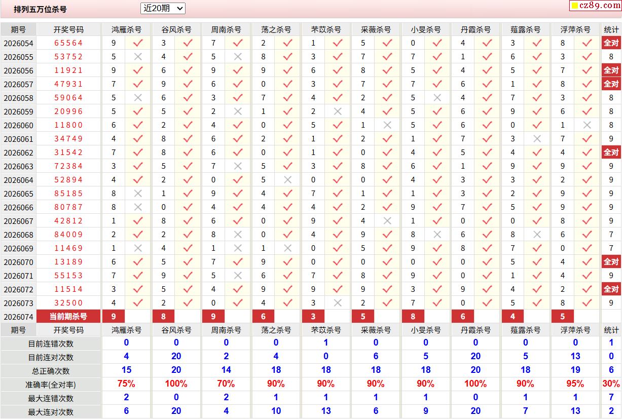The height and width of the screenshot is (419, 622).
Task: Click the 总正确次数 row label
Action: 51,371
